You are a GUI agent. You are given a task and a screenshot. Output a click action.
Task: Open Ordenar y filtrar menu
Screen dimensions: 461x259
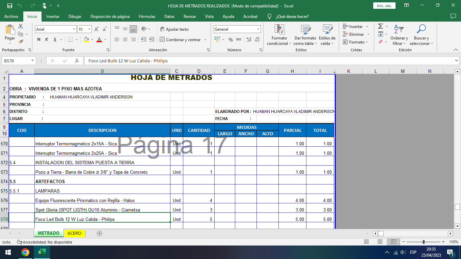[399, 35]
